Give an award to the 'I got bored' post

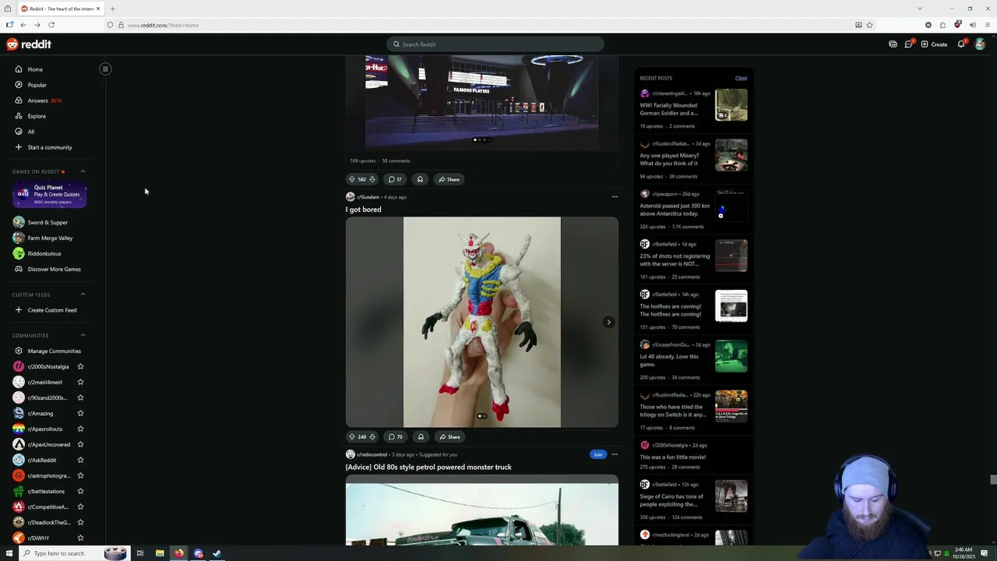421,437
